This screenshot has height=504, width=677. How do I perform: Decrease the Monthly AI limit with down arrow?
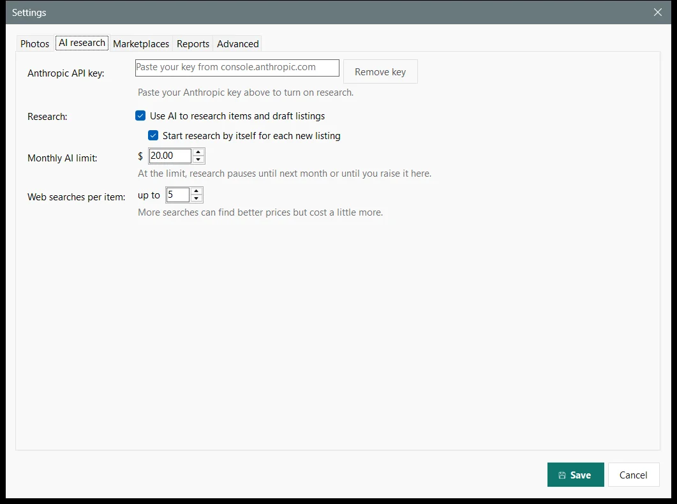(198, 159)
